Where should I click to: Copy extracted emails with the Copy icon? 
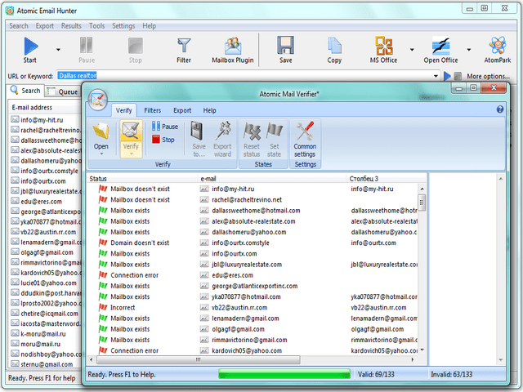coord(334,47)
